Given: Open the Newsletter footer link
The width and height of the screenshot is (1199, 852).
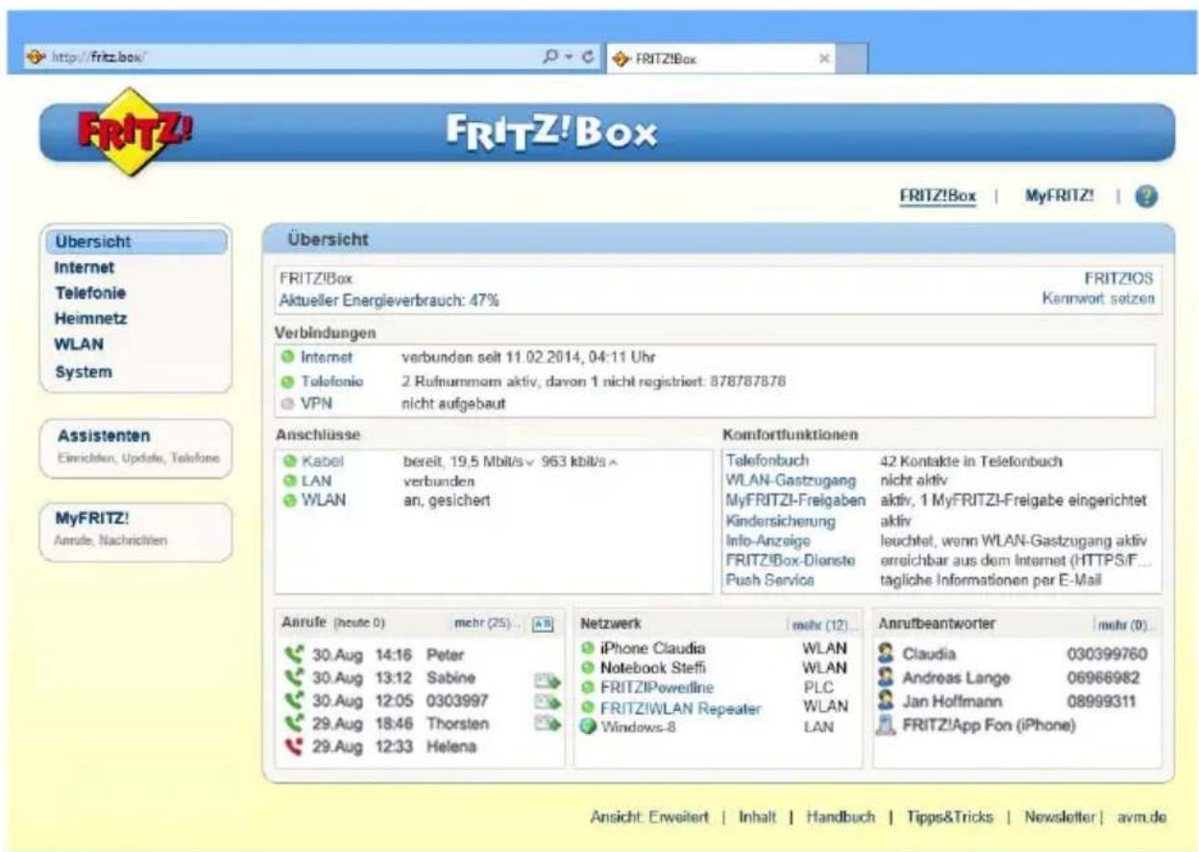Looking at the screenshot, I should (1060, 816).
